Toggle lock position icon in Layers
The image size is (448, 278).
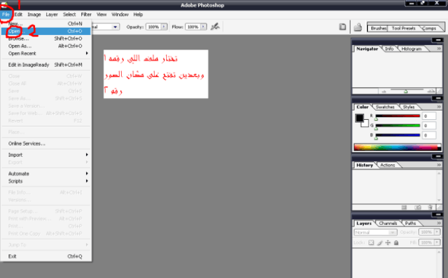coord(388,242)
